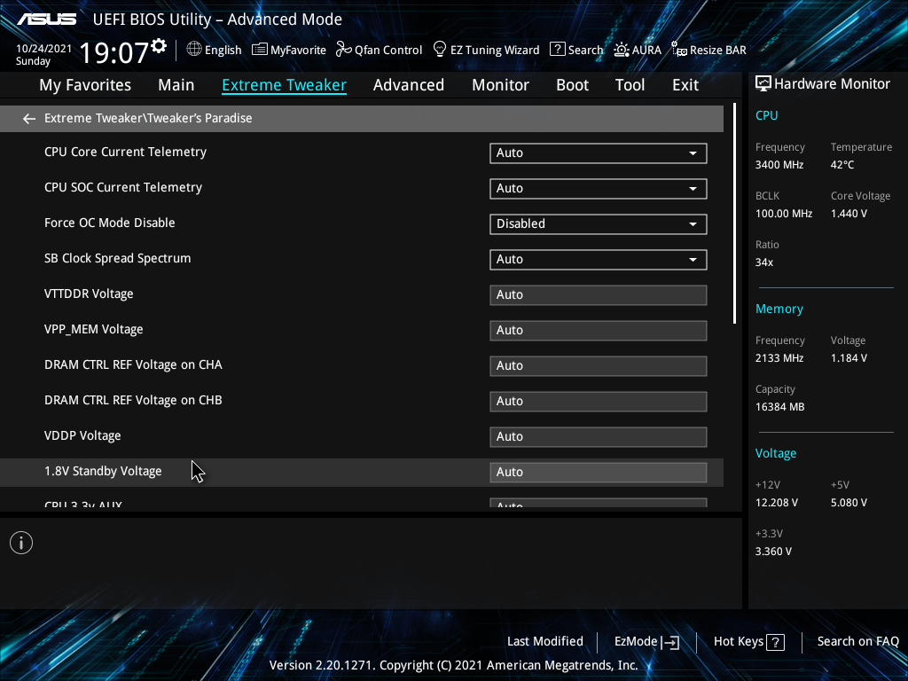Open CPU SOC Current Telemetry dropdown
This screenshot has width=908, height=681.
(599, 188)
